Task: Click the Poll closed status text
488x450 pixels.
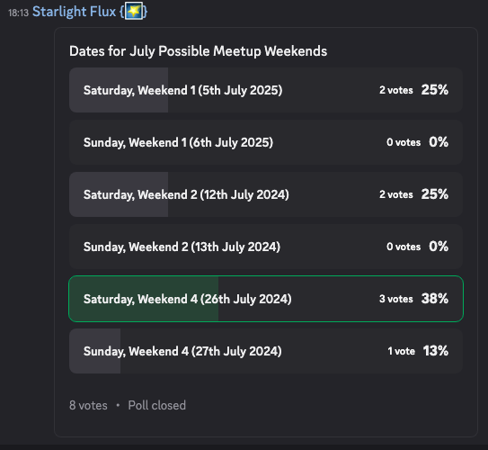Action: coord(157,405)
